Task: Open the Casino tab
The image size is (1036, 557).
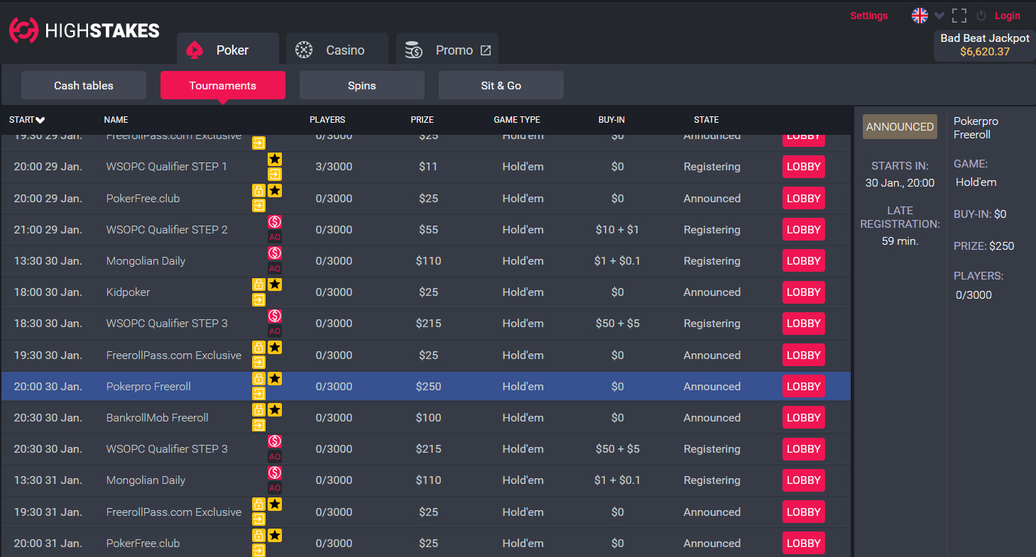Action: (337, 50)
